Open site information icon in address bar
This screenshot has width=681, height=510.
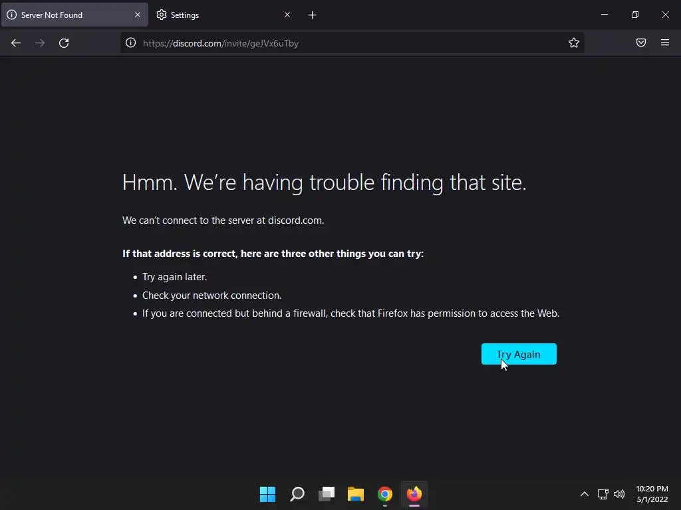point(131,43)
